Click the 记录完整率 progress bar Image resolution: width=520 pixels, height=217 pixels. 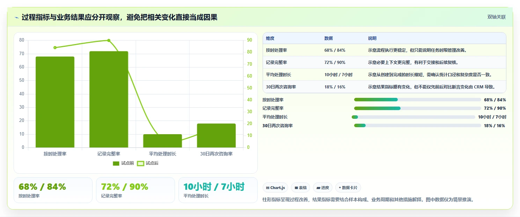(418, 108)
